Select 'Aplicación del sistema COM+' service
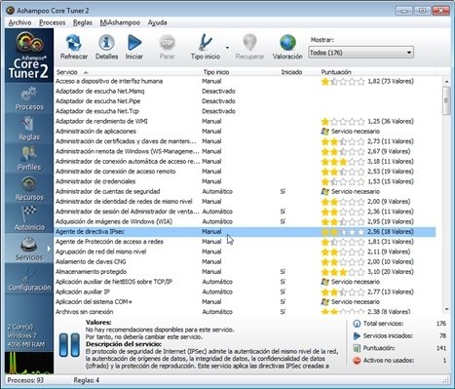Viewport: 455px width, 389px height. pos(94,302)
